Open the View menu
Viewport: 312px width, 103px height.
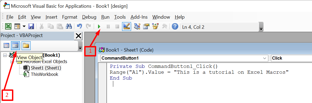click(x=36, y=17)
